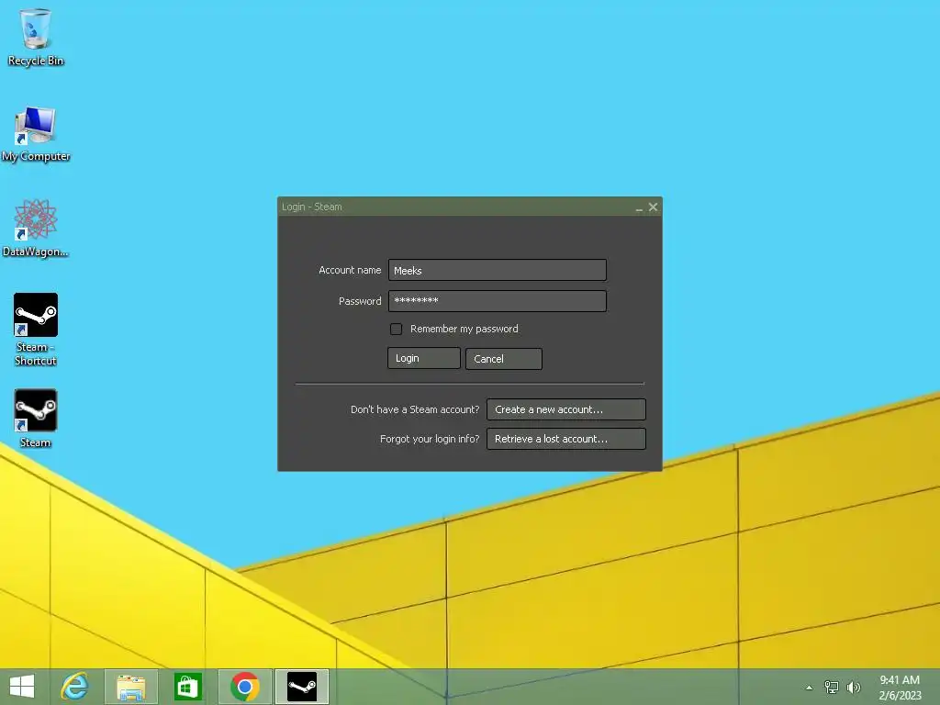The width and height of the screenshot is (940, 705).
Task: Select the DataWagon desktop shortcut
Action: (x=36, y=229)
